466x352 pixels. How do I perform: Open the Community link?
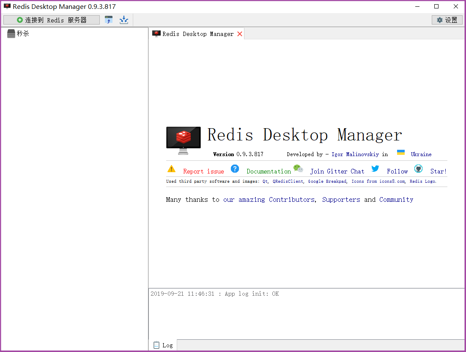click(x=396, y=200)
